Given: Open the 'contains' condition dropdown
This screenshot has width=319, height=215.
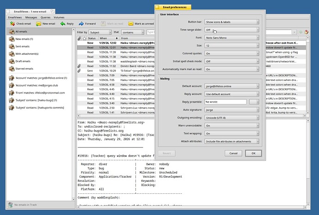Looking at the screenshot, I should [x=133, y=32].
